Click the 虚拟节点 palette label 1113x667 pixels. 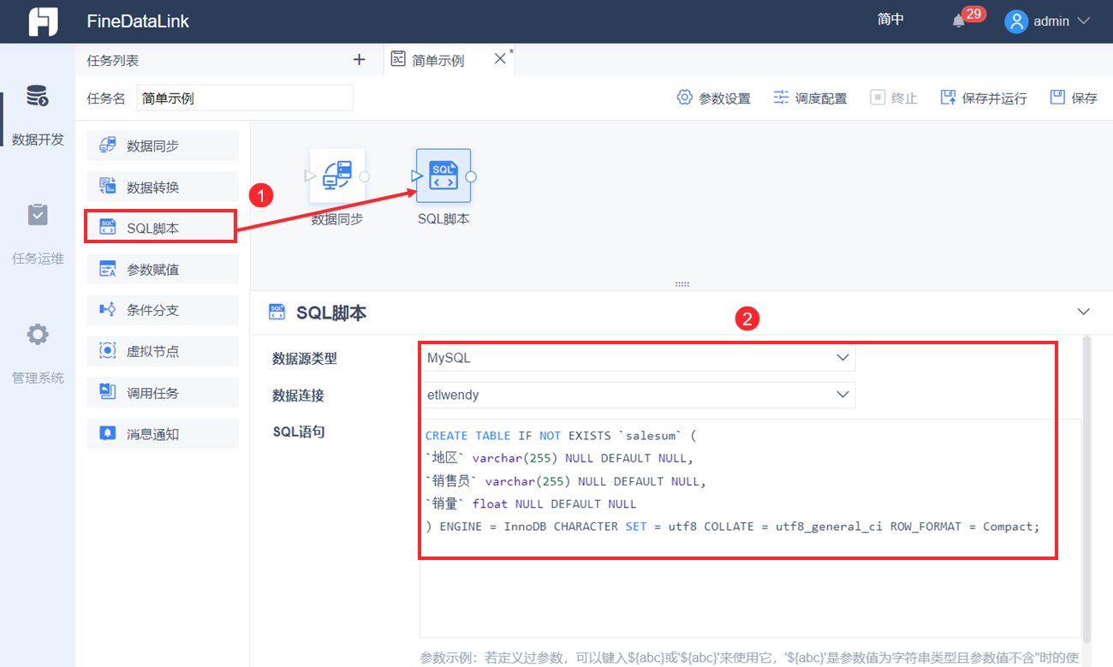[x=152, y=352]
